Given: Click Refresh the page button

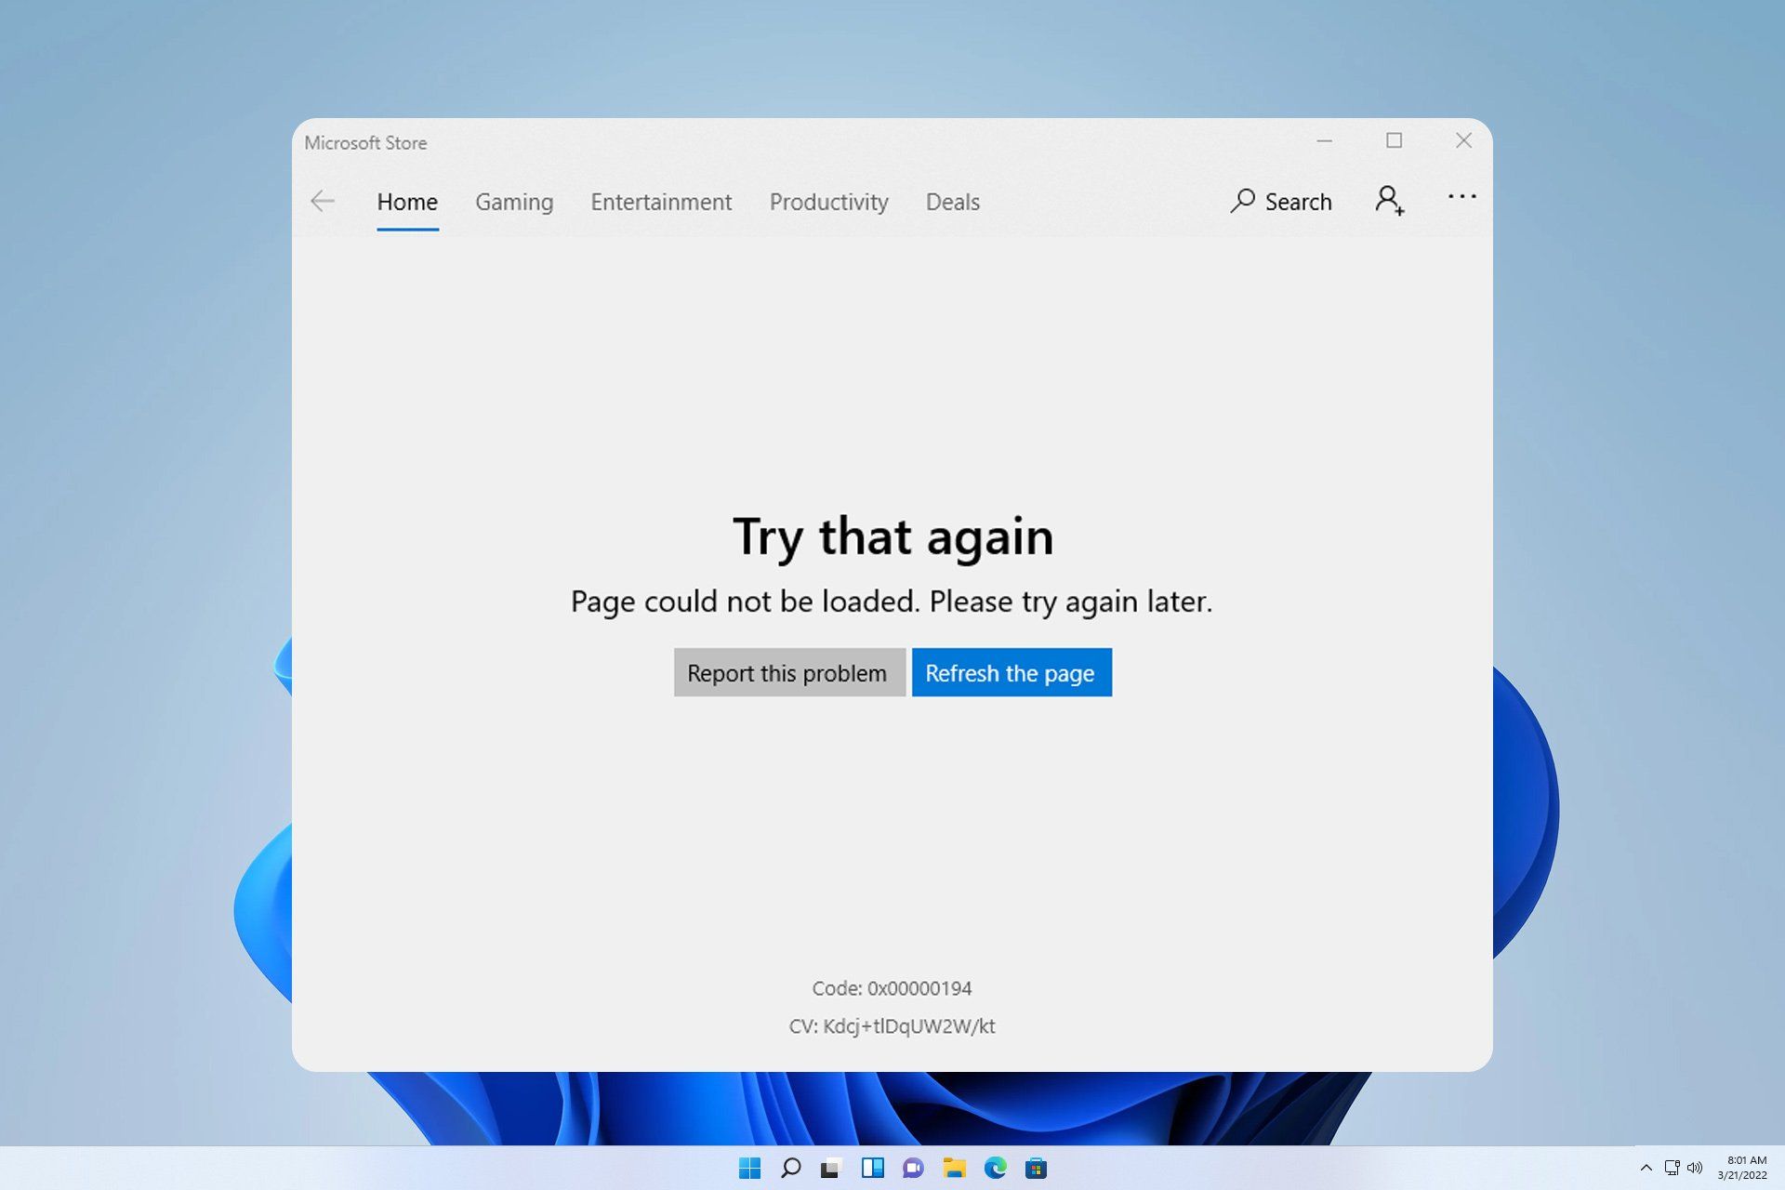Looking at the screenshot, I should pyautogui.click(x=1011, y=672).
